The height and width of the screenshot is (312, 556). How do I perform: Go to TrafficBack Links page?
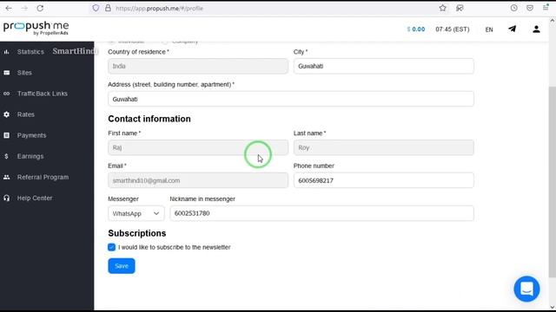pyautogui.click(x=43, y=94)
